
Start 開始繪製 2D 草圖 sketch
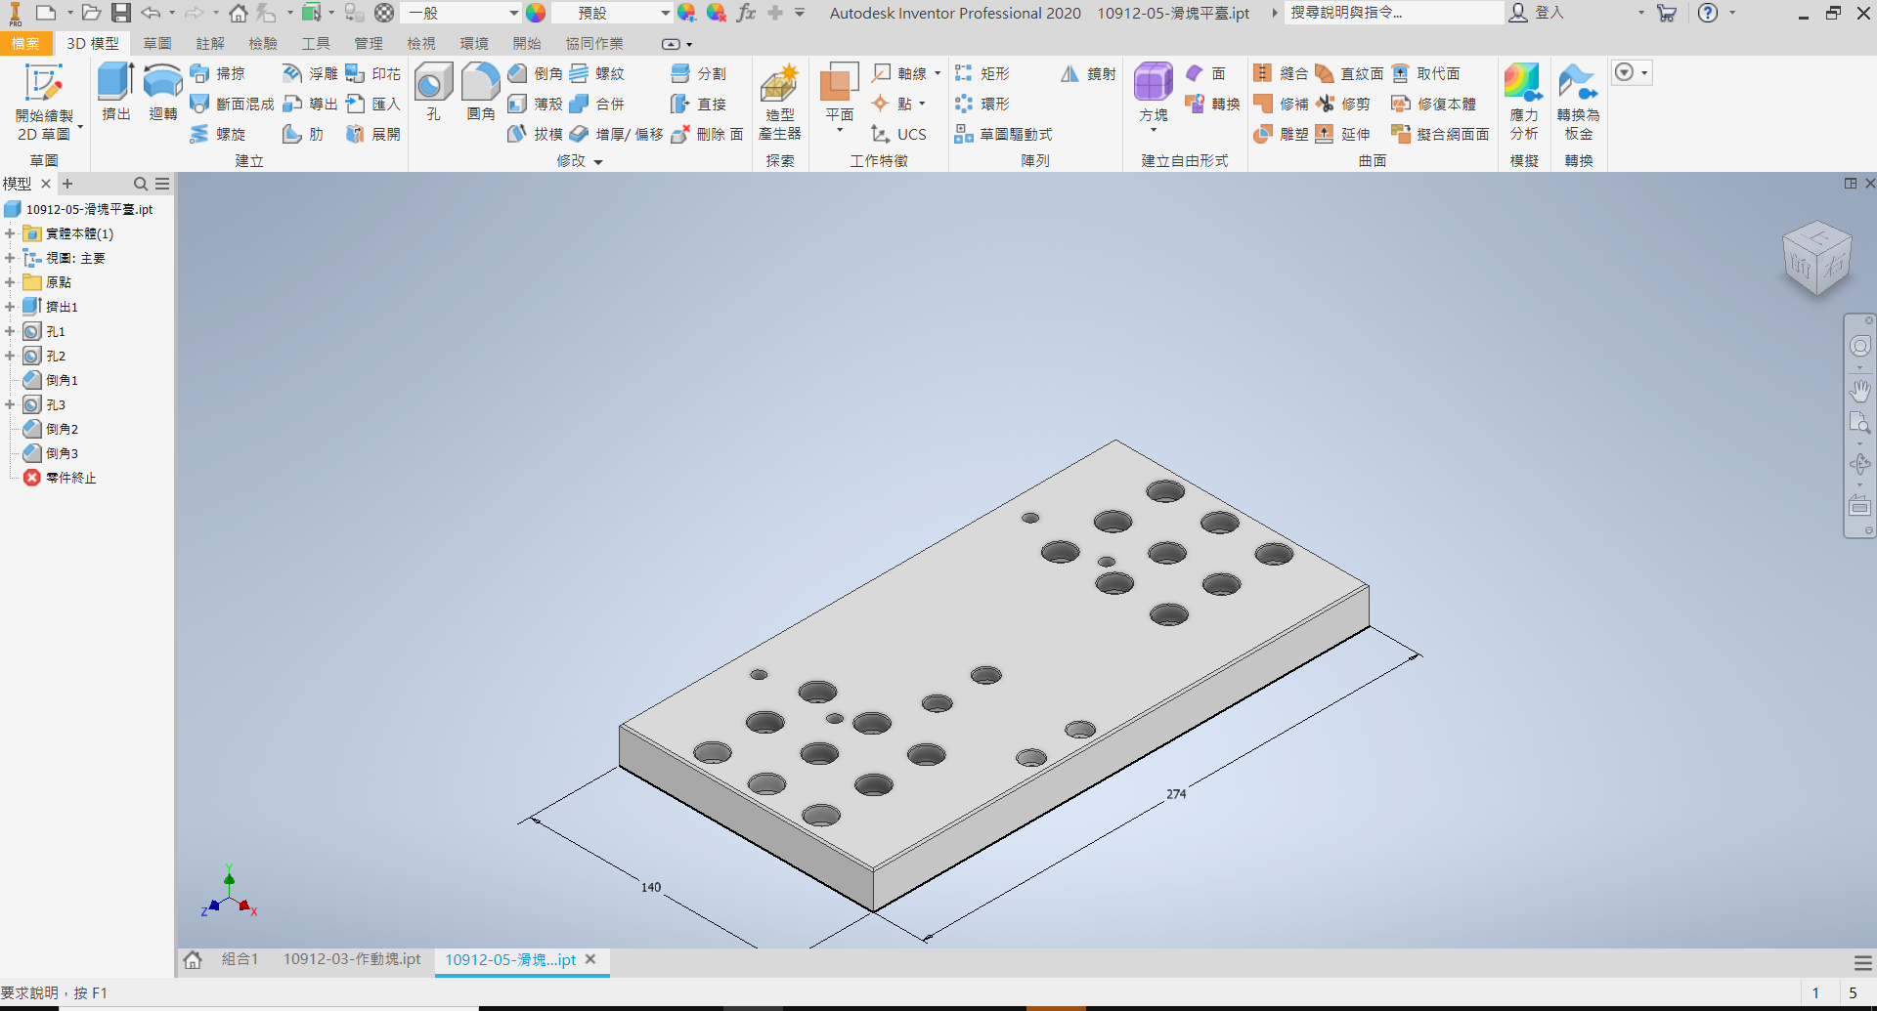(x=44, y=102)
